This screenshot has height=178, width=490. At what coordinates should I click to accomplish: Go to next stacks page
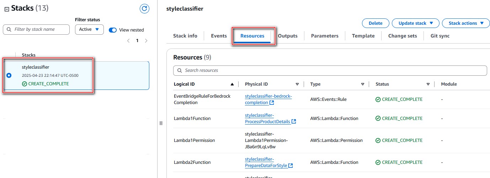[146, 41]
